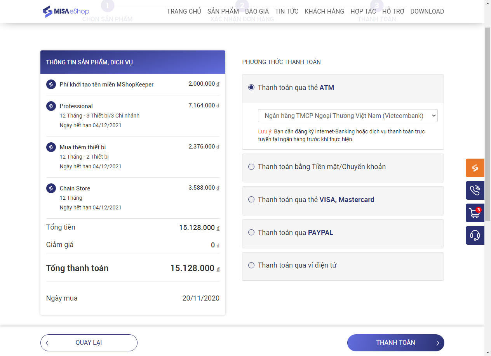The width and height of the screenshot is (491, 356).
Task: Open the orange MISA floating sidebar icon
Action: [475, 168]
